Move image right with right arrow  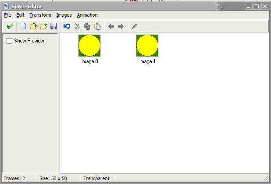121,26
